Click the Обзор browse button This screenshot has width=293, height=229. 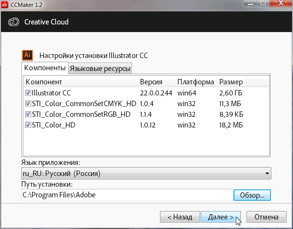(252, 195)
